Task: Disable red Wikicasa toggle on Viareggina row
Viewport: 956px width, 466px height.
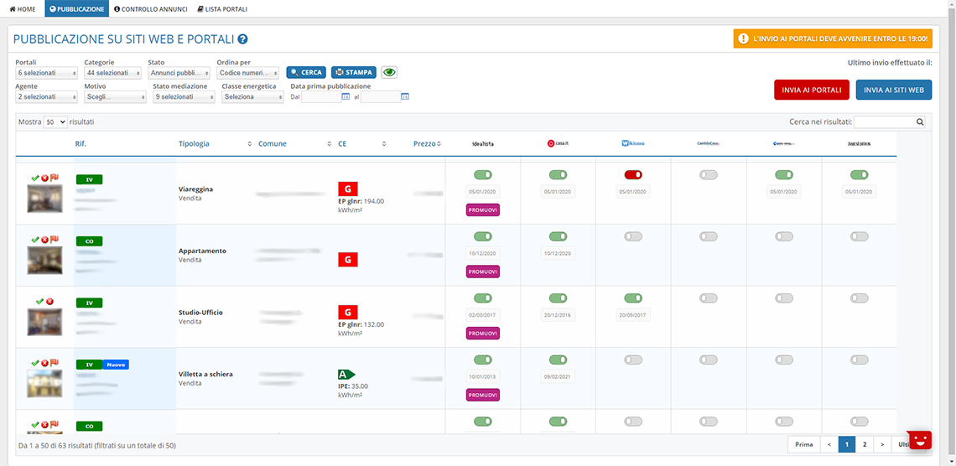Action: 633,175
